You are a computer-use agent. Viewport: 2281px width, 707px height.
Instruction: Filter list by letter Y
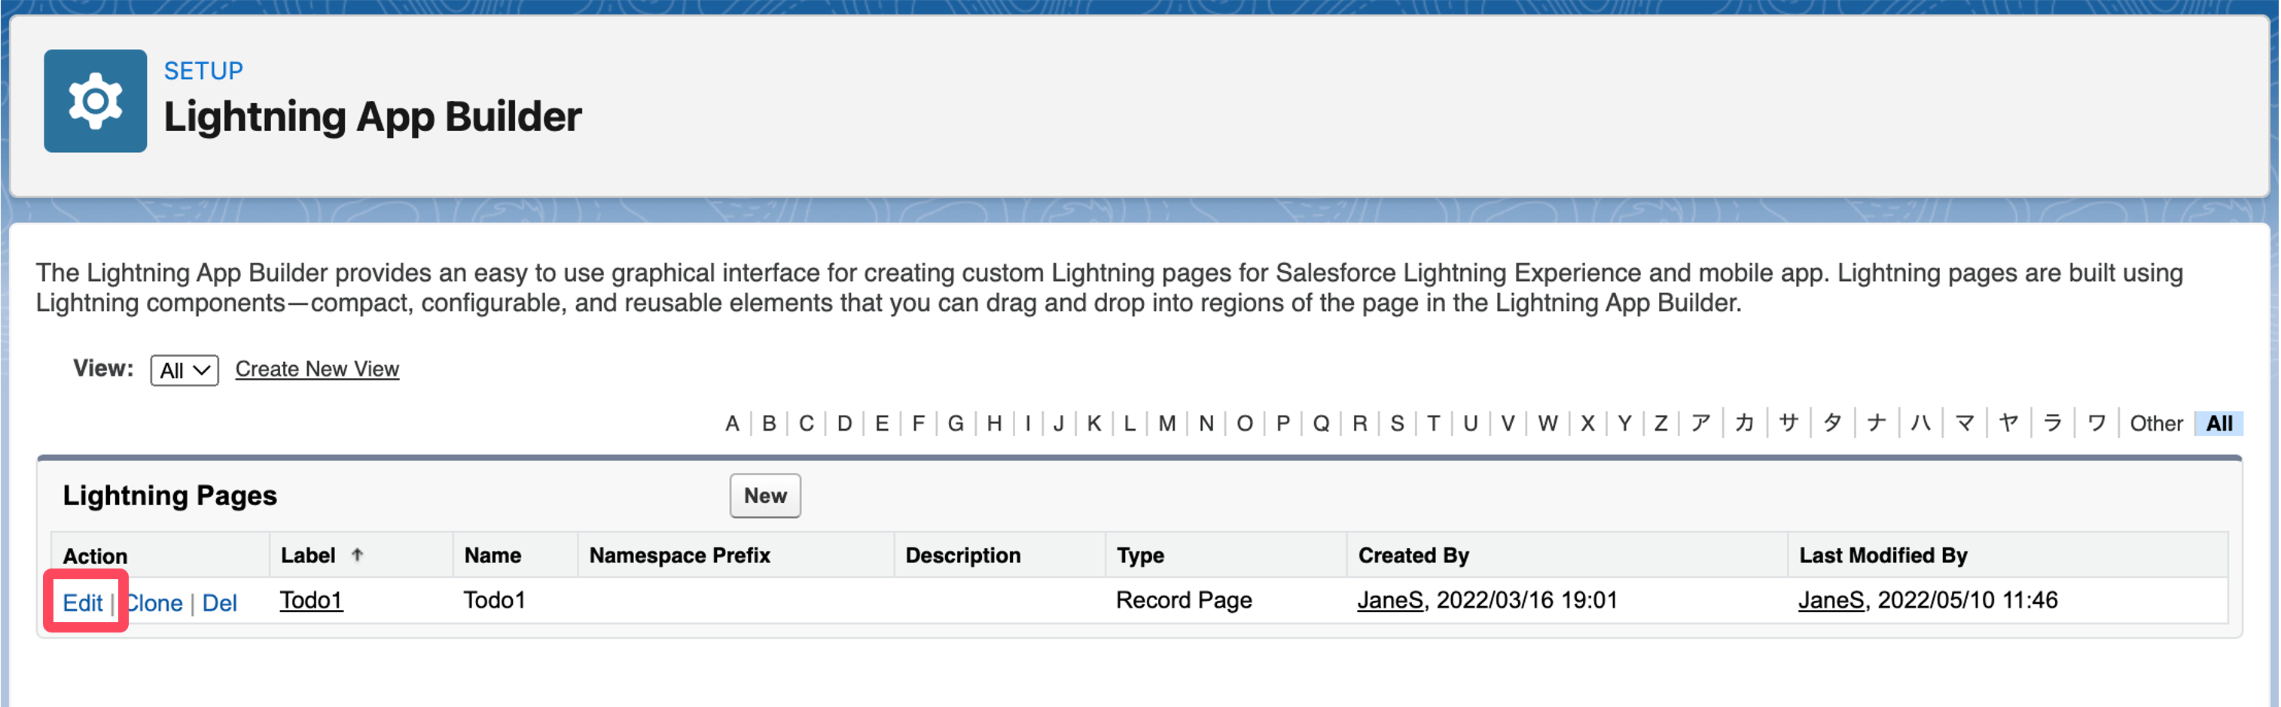click(1624, 424)
